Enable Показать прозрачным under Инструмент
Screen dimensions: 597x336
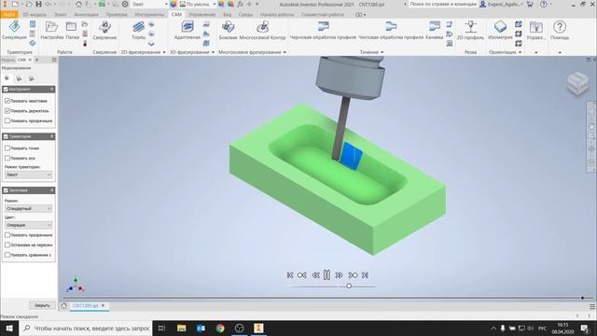click(x=7, y=120)
